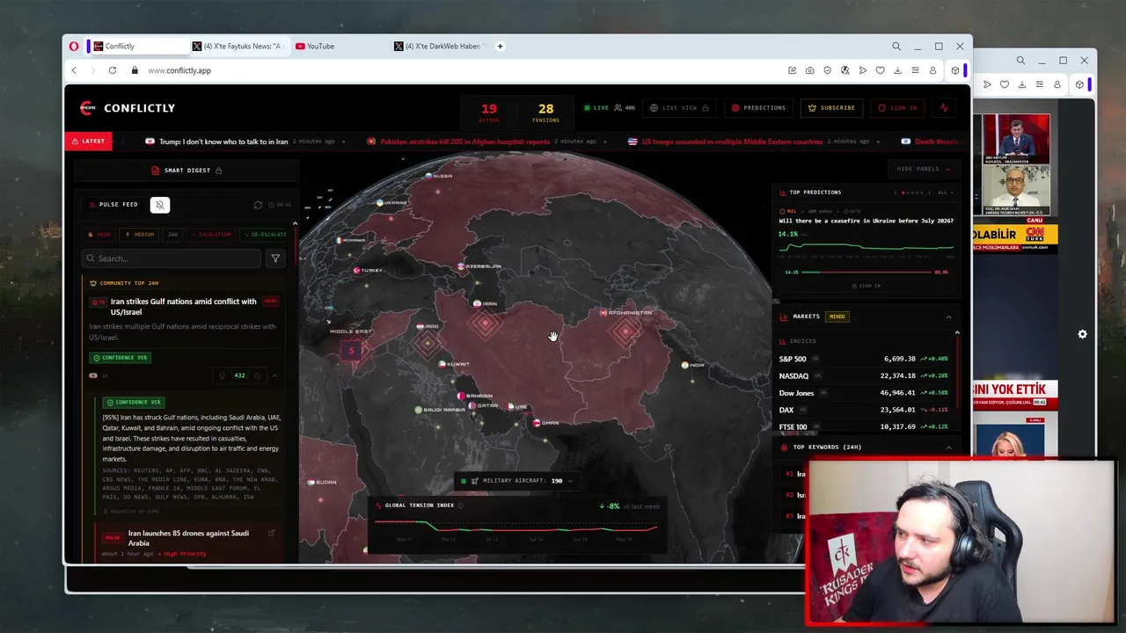The image size is (1126, 633).
Task: Open the Smart Digest panel
Action: click(186, 171)
